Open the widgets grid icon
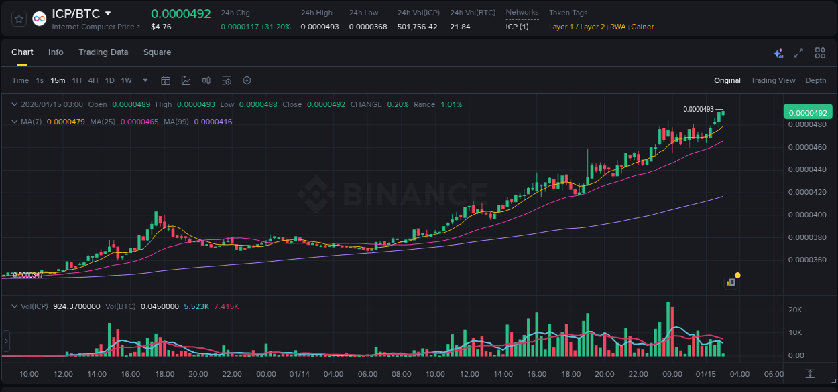 pyautogui.click(x=820, y=52)
